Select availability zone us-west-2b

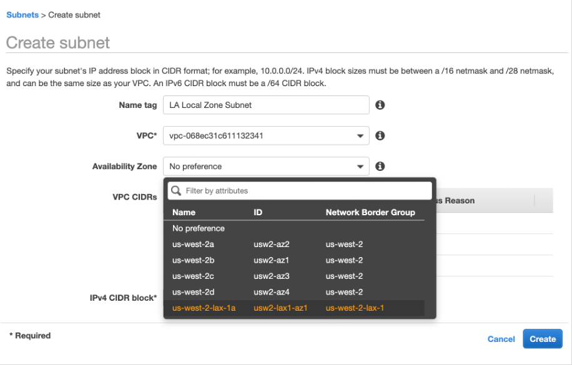coord(194,260)
